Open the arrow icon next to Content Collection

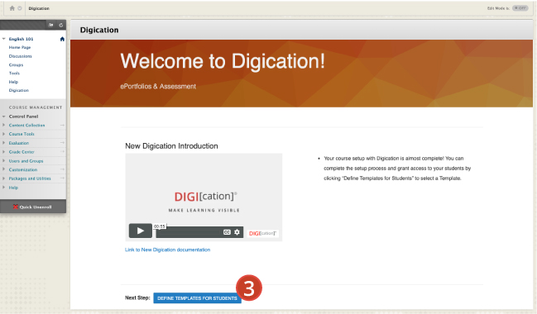tap(62, 126)
